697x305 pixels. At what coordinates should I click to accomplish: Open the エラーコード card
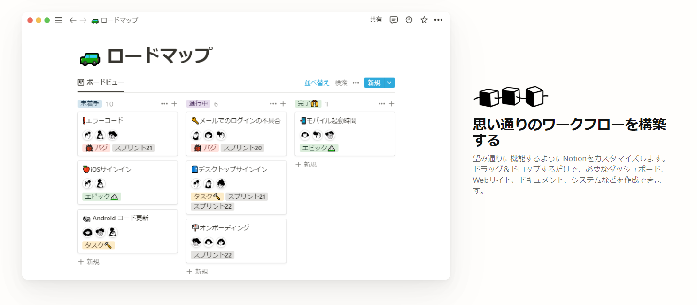pos(128,134)
